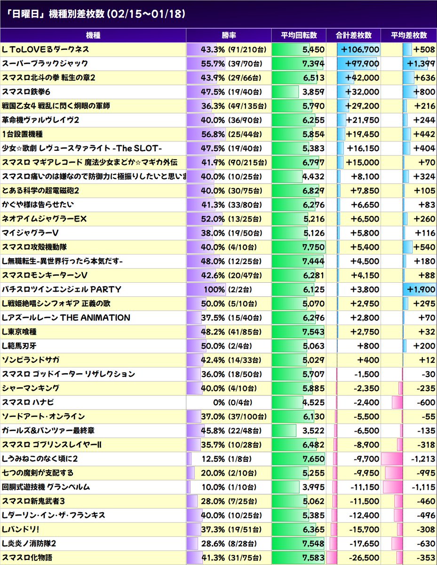Viewport: 437px width, 565px height.
Task: Select スマスロ痛いのは嫌なので防御力に極振り row name
Action: (94, 176)
